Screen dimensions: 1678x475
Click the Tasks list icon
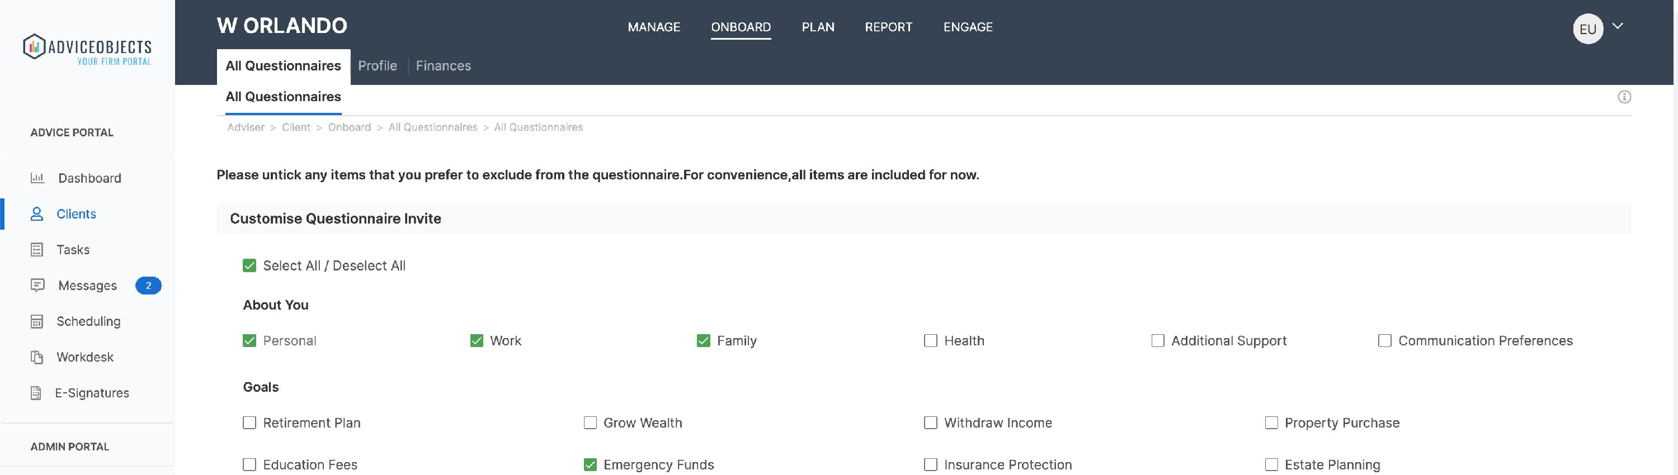click(x=36, y=249)
